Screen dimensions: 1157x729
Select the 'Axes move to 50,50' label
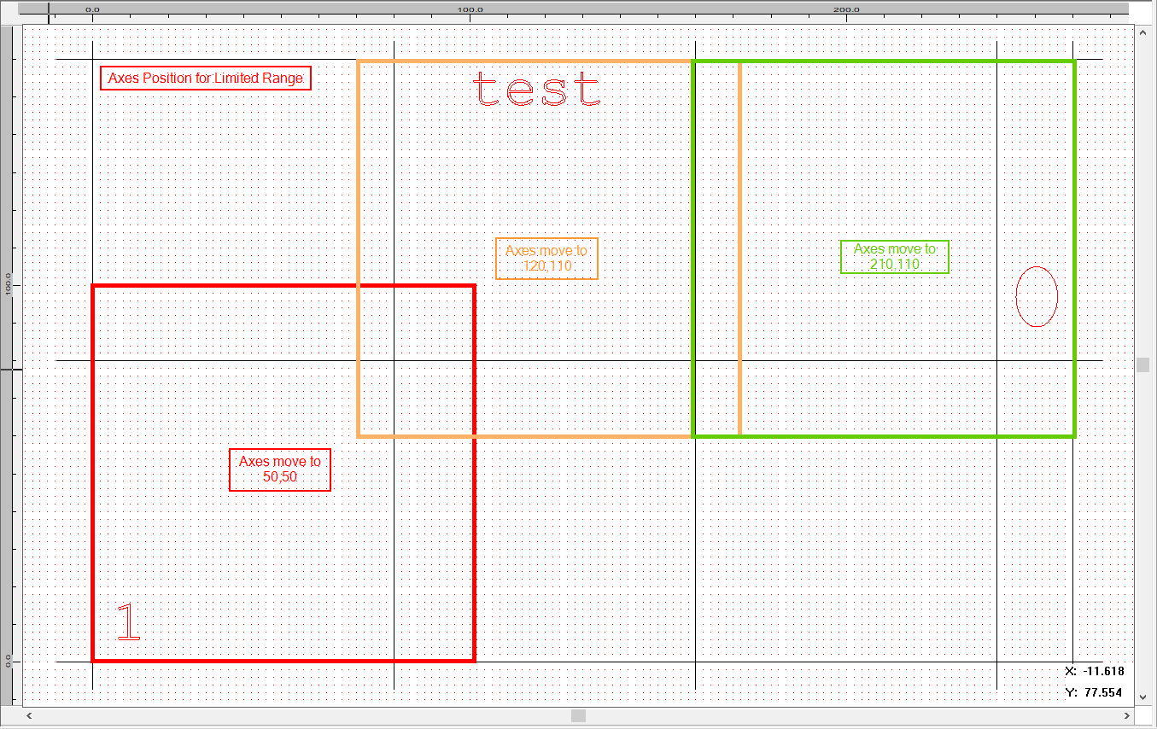280,469
